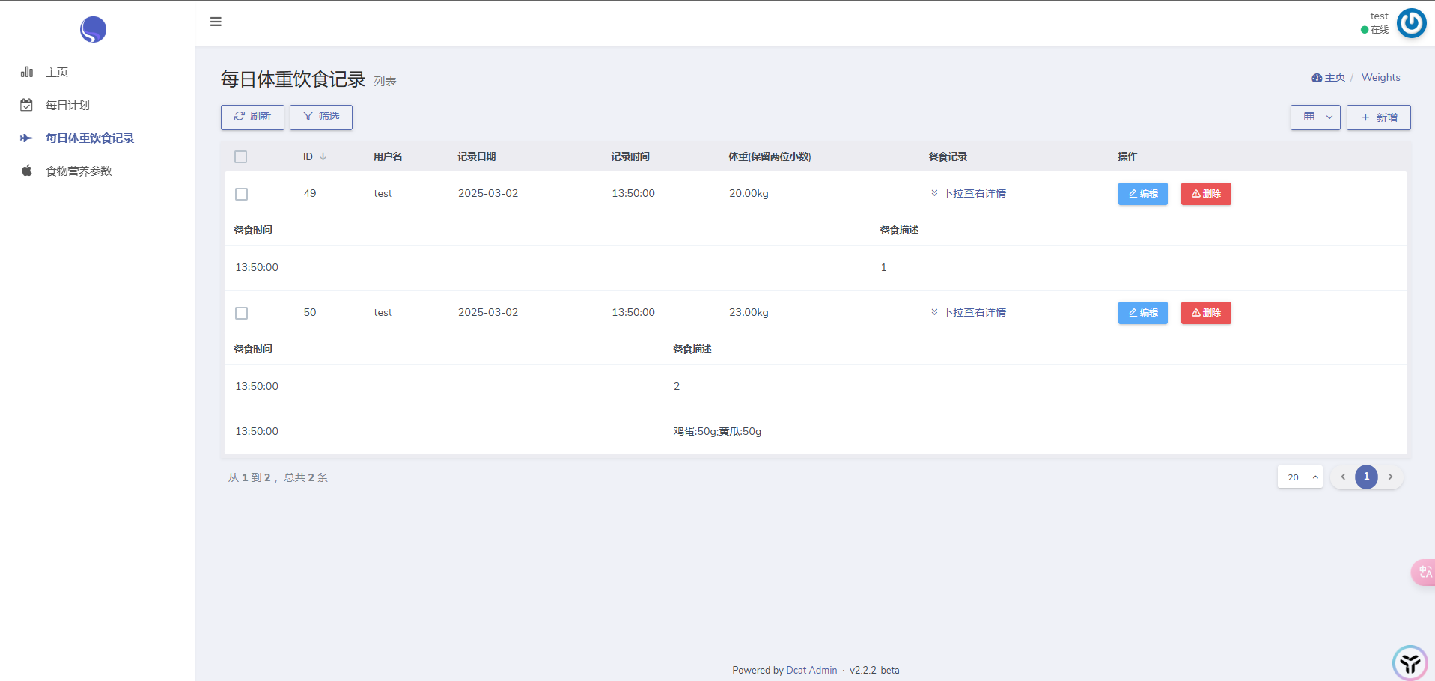Open 食物营养参数 sidebar item

point(79,171)
